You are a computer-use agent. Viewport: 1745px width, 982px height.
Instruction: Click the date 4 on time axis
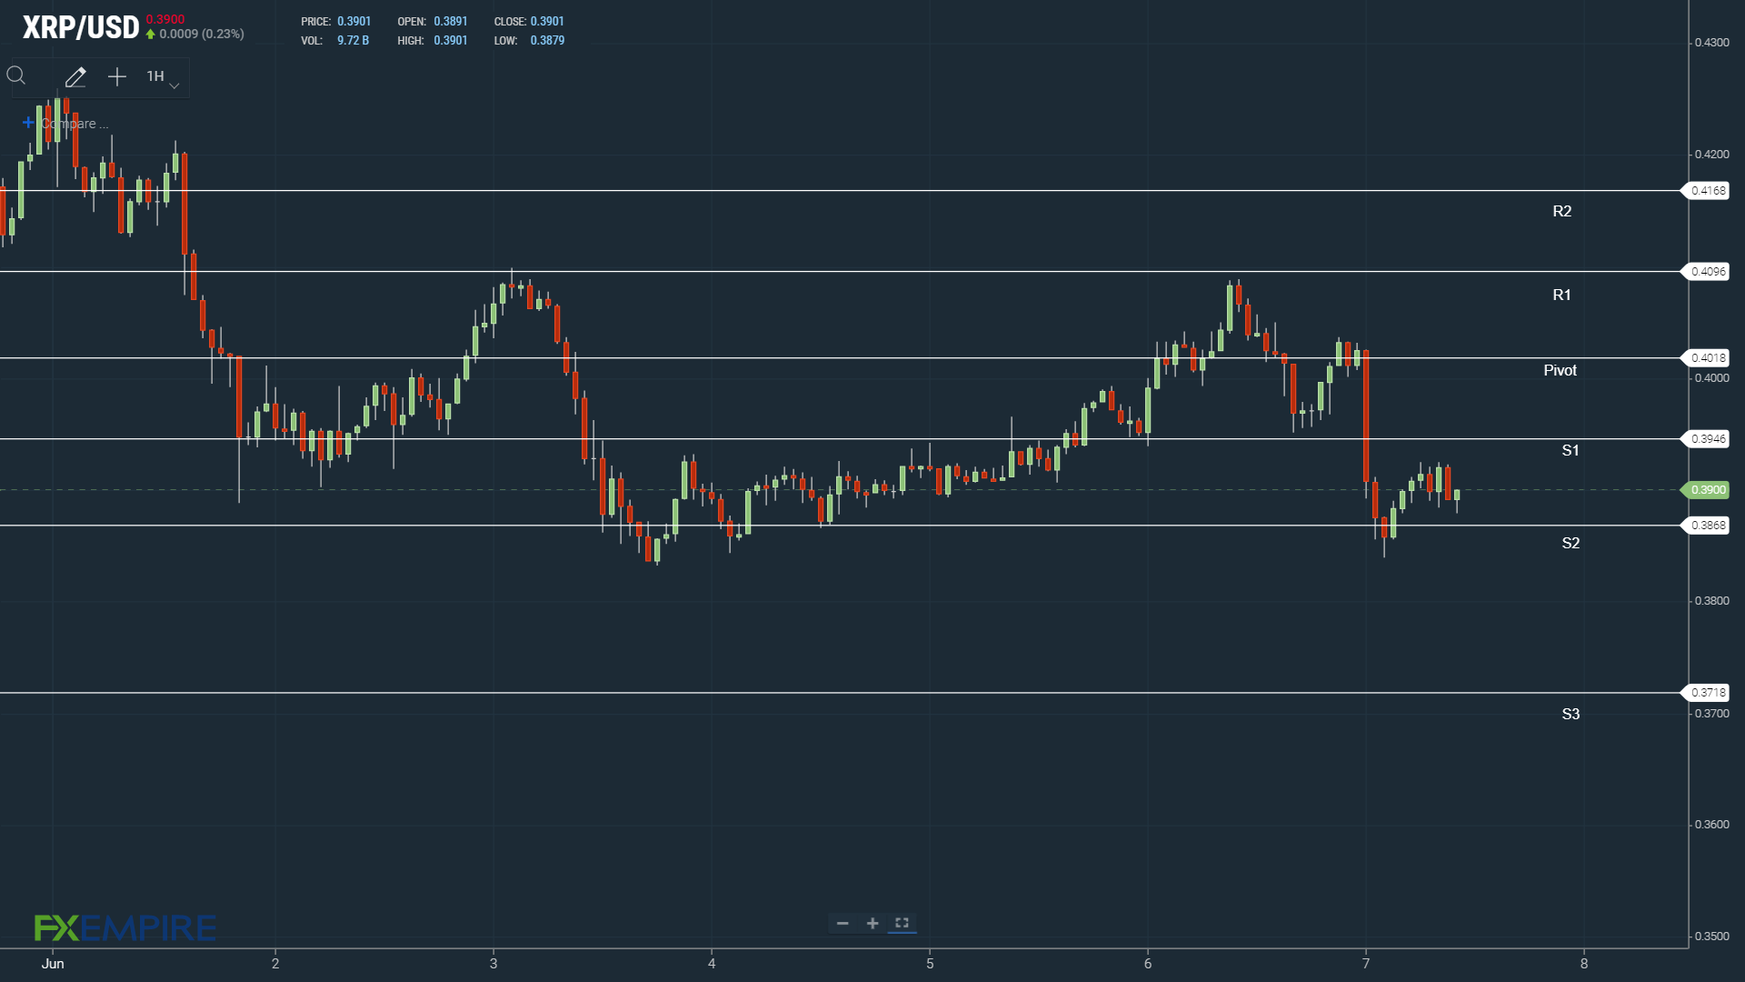click(712, 964)
